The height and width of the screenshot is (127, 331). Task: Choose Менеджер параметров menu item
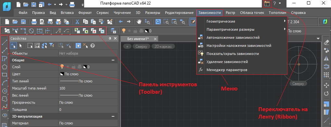pos(242,70)
